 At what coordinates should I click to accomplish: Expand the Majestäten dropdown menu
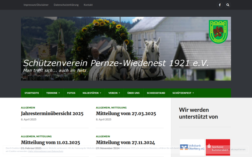92,93
